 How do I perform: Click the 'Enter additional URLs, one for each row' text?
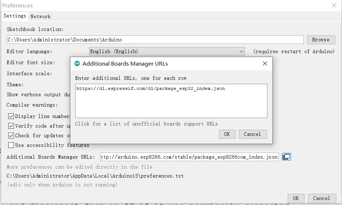pos(131,78)
